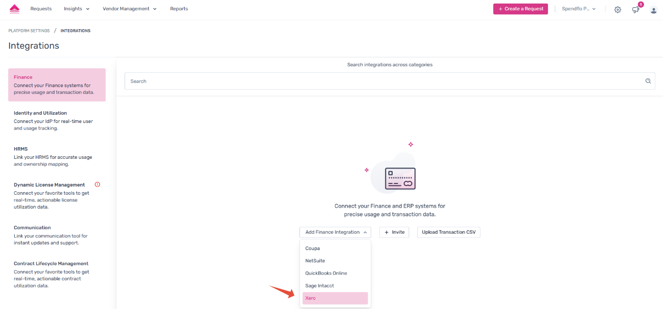Click Create a Request button
Image resolution: width=663 pixels, height=309 pixels.
[520, 9]
